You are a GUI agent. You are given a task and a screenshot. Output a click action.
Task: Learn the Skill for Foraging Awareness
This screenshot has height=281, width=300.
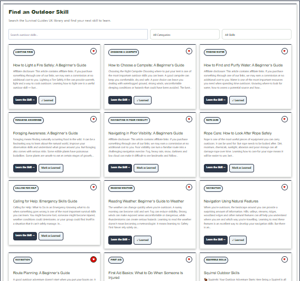click(x=25, y=168)
